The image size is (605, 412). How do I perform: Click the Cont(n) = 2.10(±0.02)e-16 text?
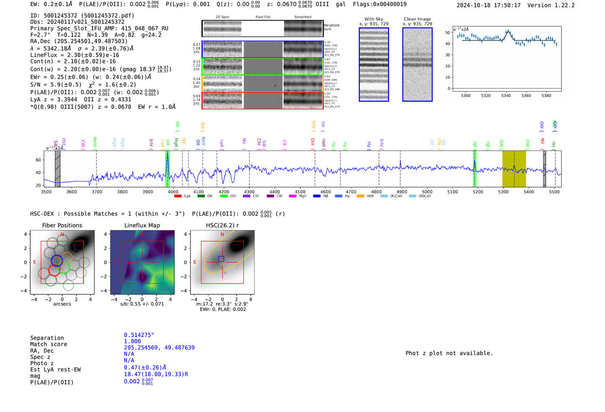(73, 61)
